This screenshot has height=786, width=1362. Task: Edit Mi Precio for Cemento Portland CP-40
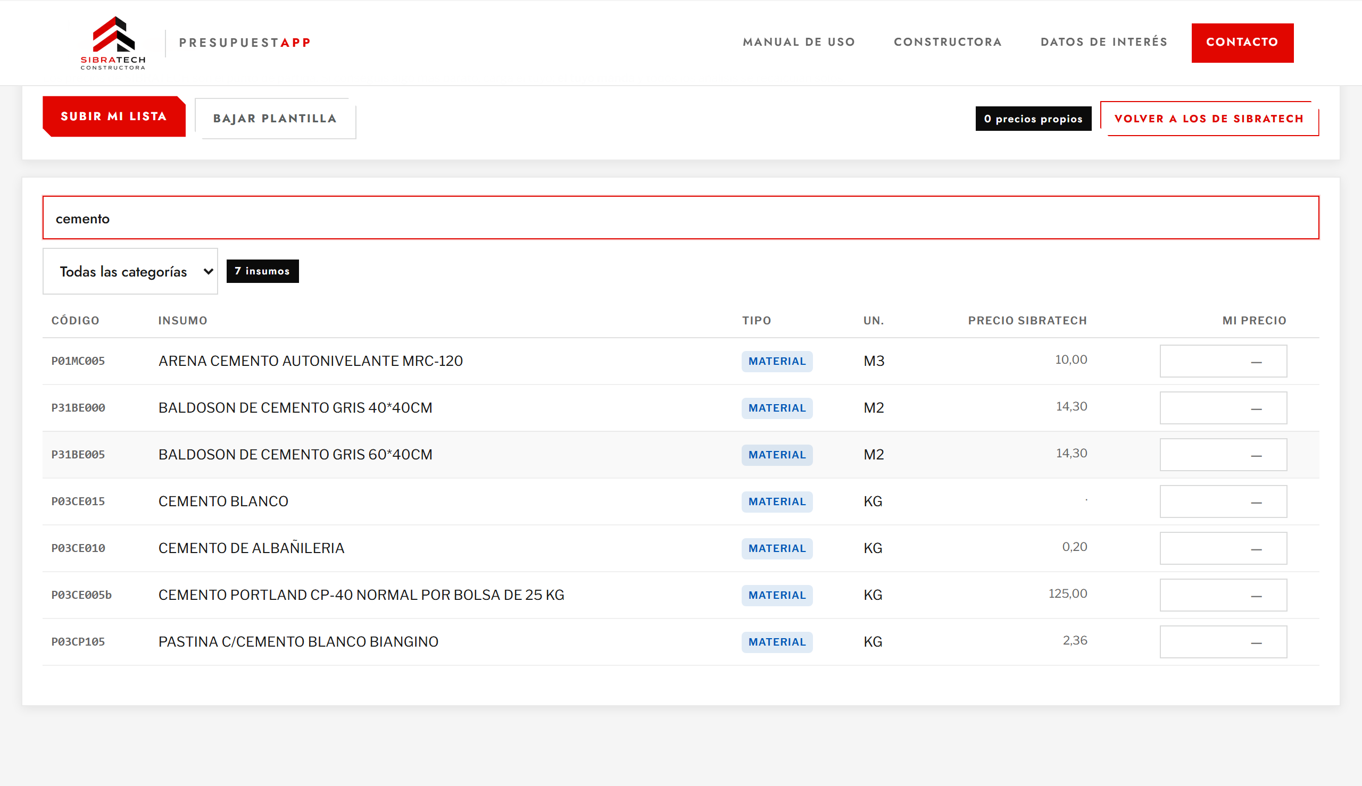tap(1223, 595)
